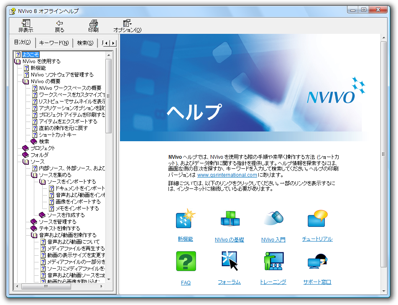Expand the 検索 closed book icon

(x=34, y=141)
